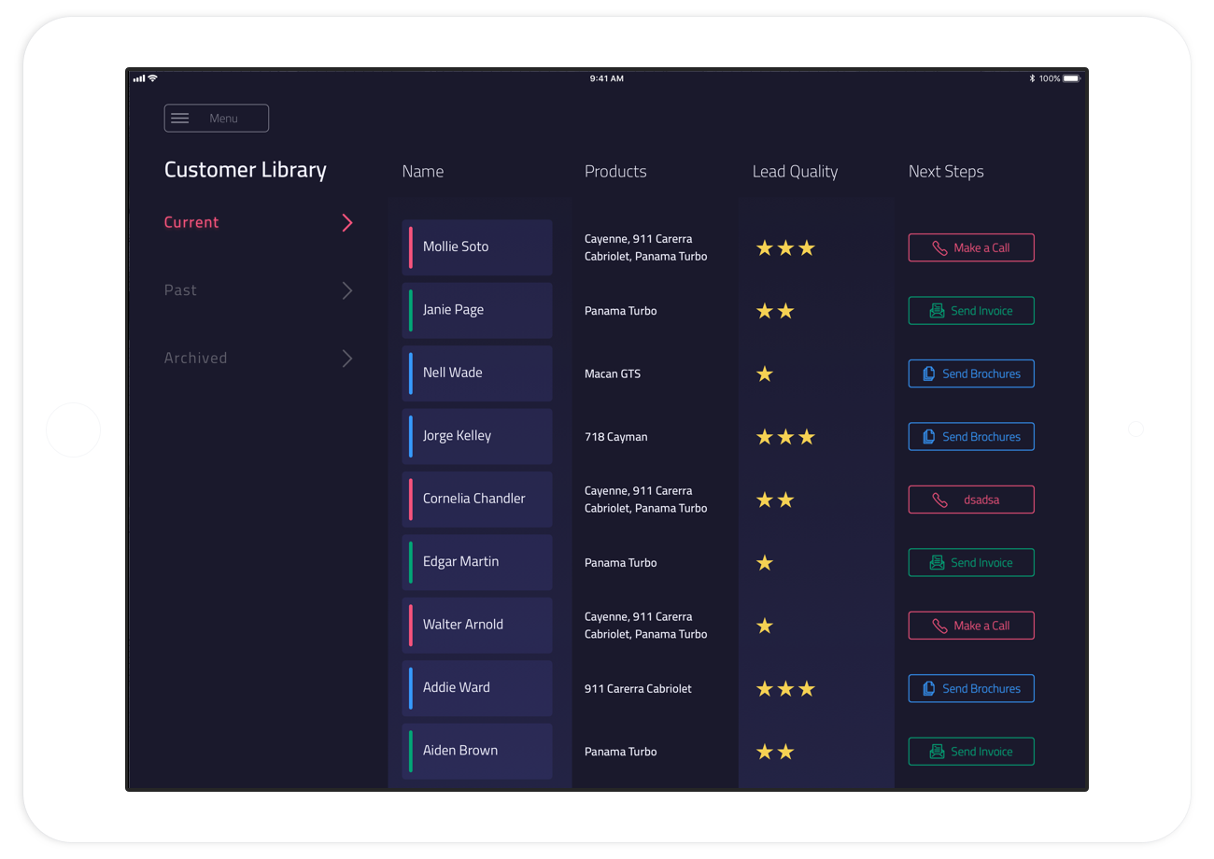Click Send Brochures for Addie Ward
This screenshot has width=1214, height=859.
pyautogui.click(x=971, y=688)
